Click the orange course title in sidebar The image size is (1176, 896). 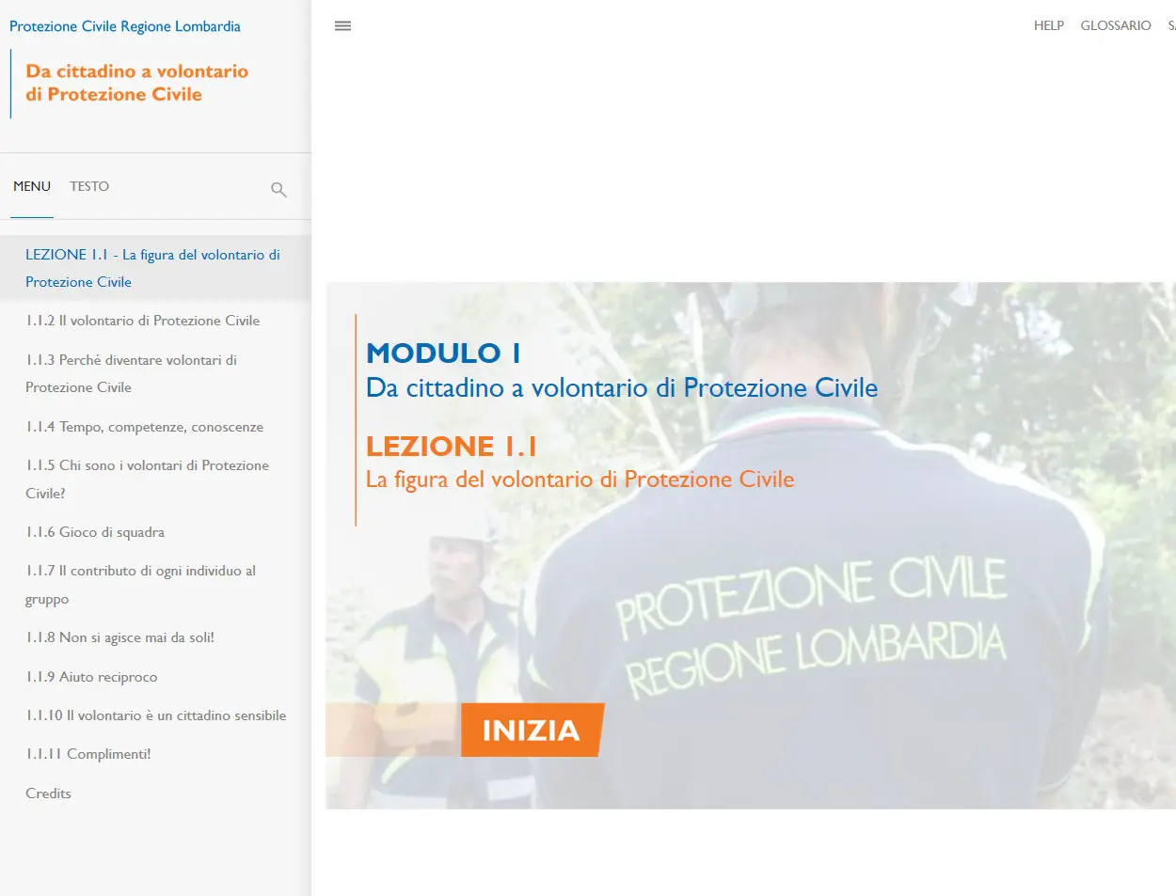(x=137, y=83)
